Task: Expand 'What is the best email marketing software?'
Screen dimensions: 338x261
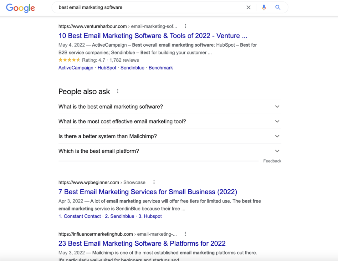Action: coord(110,106)
